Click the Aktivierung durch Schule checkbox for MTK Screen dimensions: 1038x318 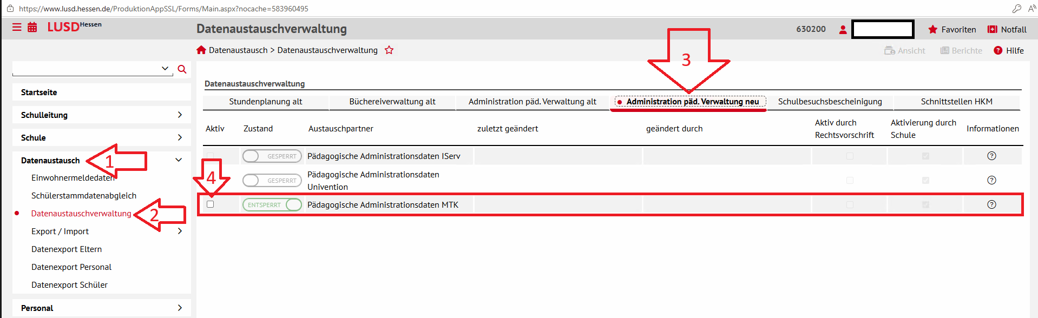coord(925,205)
